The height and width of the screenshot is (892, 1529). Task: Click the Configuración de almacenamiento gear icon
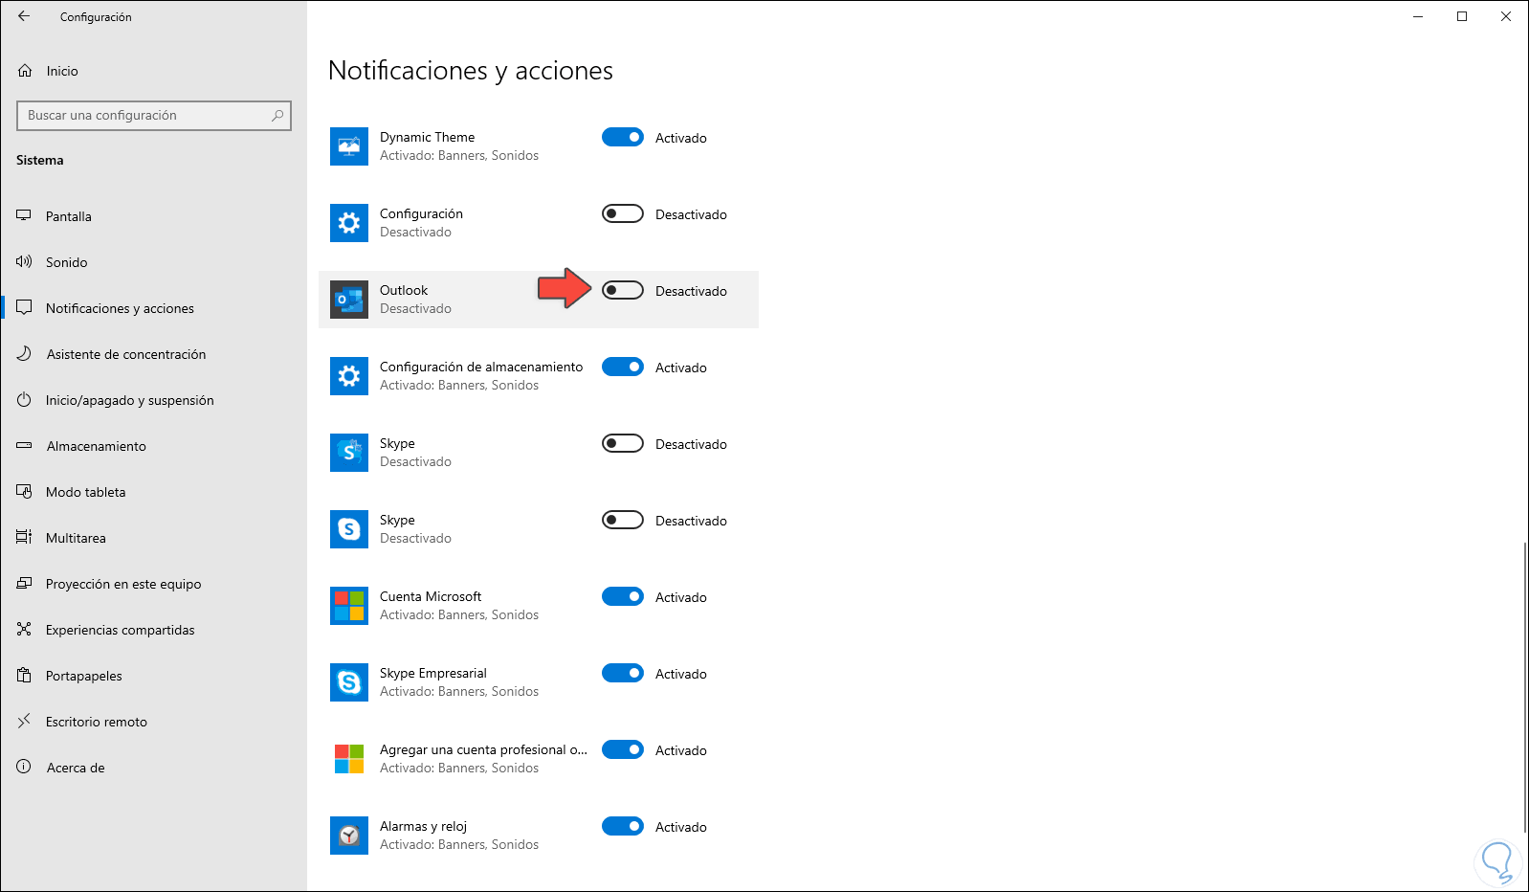[x=349, y=376]
